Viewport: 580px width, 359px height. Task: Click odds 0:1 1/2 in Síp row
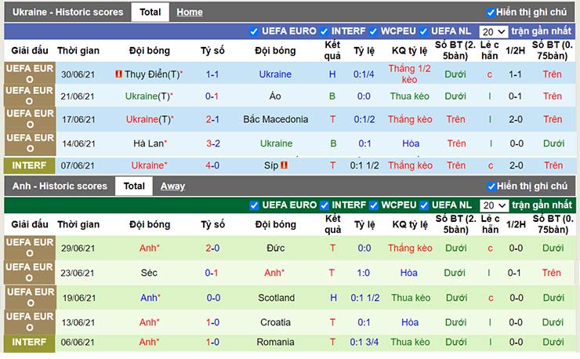tap(364, 165)
